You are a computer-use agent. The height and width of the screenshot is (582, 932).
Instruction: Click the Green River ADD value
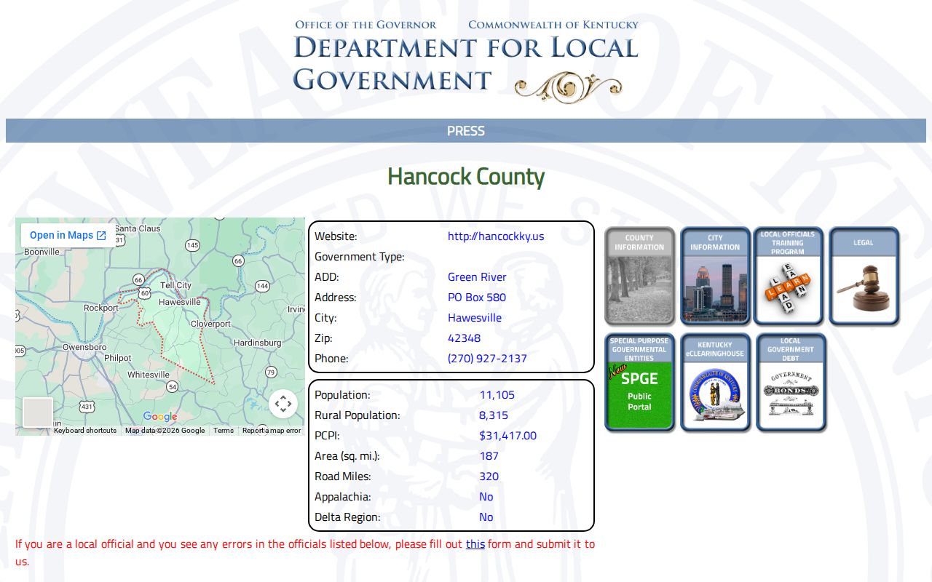tap(477, 277)
